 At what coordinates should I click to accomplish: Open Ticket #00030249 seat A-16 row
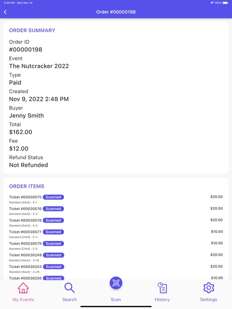coord(116,257)
